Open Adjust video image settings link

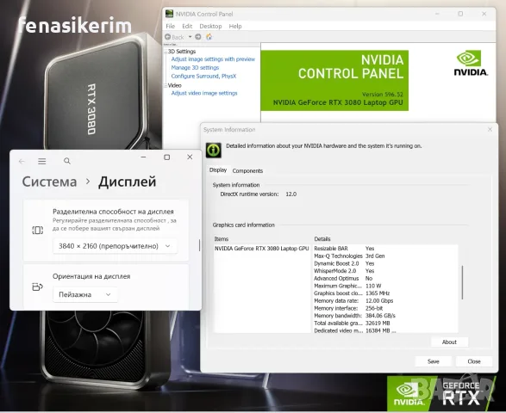(204, 93)
